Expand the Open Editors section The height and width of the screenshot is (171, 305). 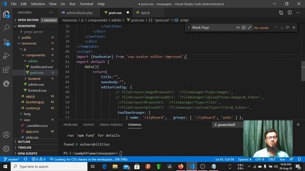(x=28, y=20)
